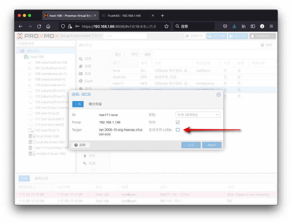Close the host-106 Proxmox browser tab
This screenshot has width=292, height=224.
(95, 16)
